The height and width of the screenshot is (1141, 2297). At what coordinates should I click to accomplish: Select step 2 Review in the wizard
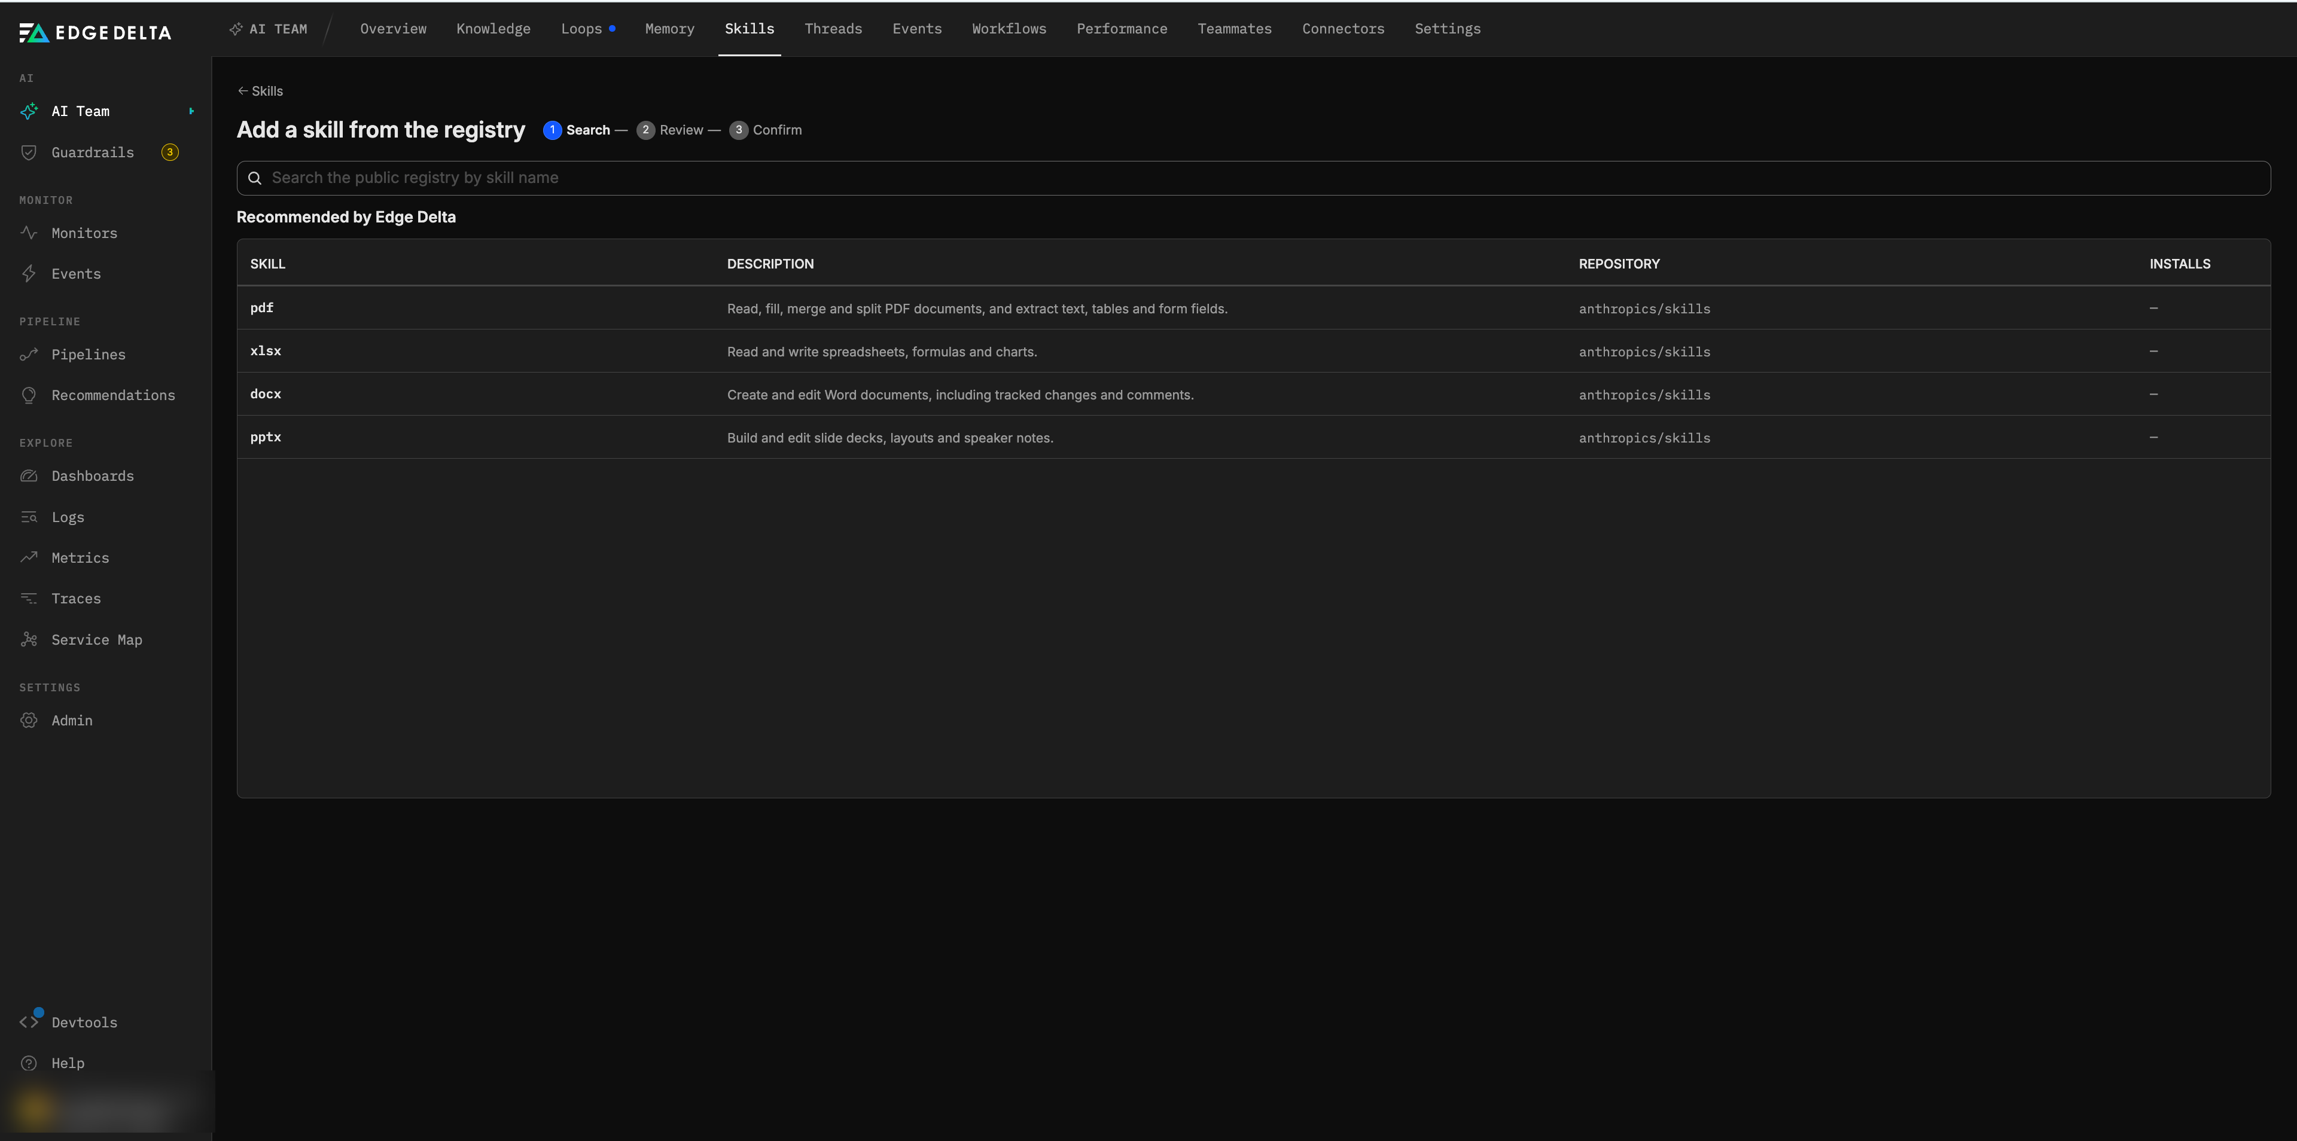coord(670,130)
